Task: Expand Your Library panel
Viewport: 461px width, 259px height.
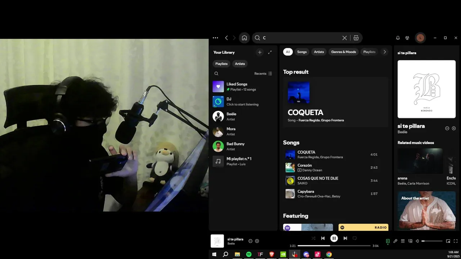Action: pos(270,52)
